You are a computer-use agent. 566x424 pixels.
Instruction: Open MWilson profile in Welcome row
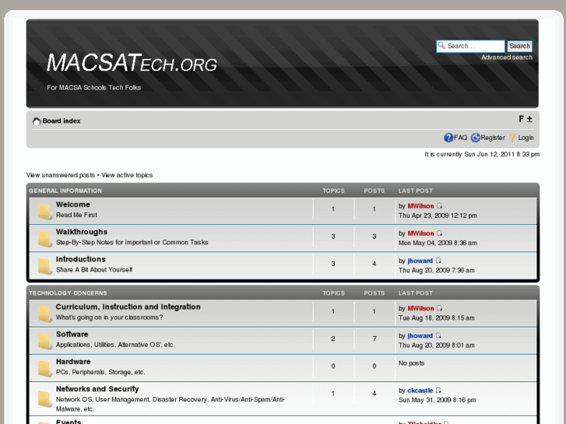(420, 206)
